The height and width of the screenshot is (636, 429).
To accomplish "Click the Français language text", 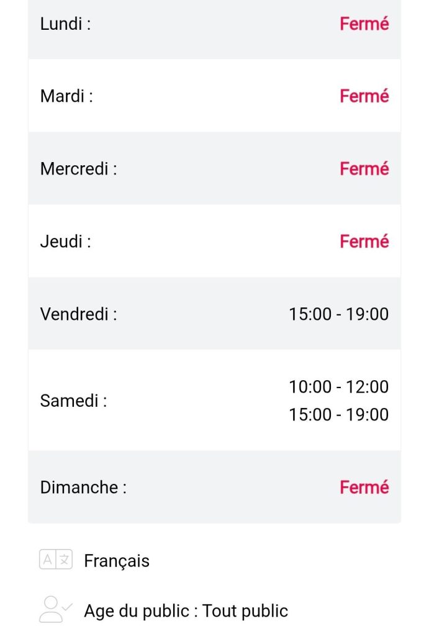I will click(117, 561).
